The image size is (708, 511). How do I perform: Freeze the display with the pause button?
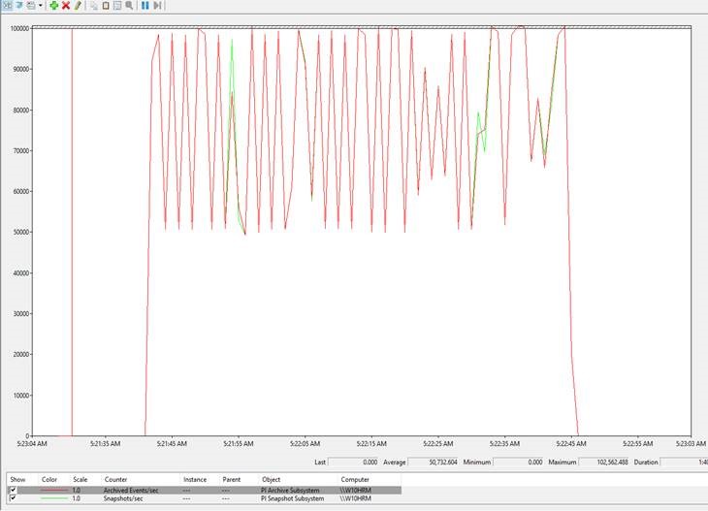(x=145, y=5)
